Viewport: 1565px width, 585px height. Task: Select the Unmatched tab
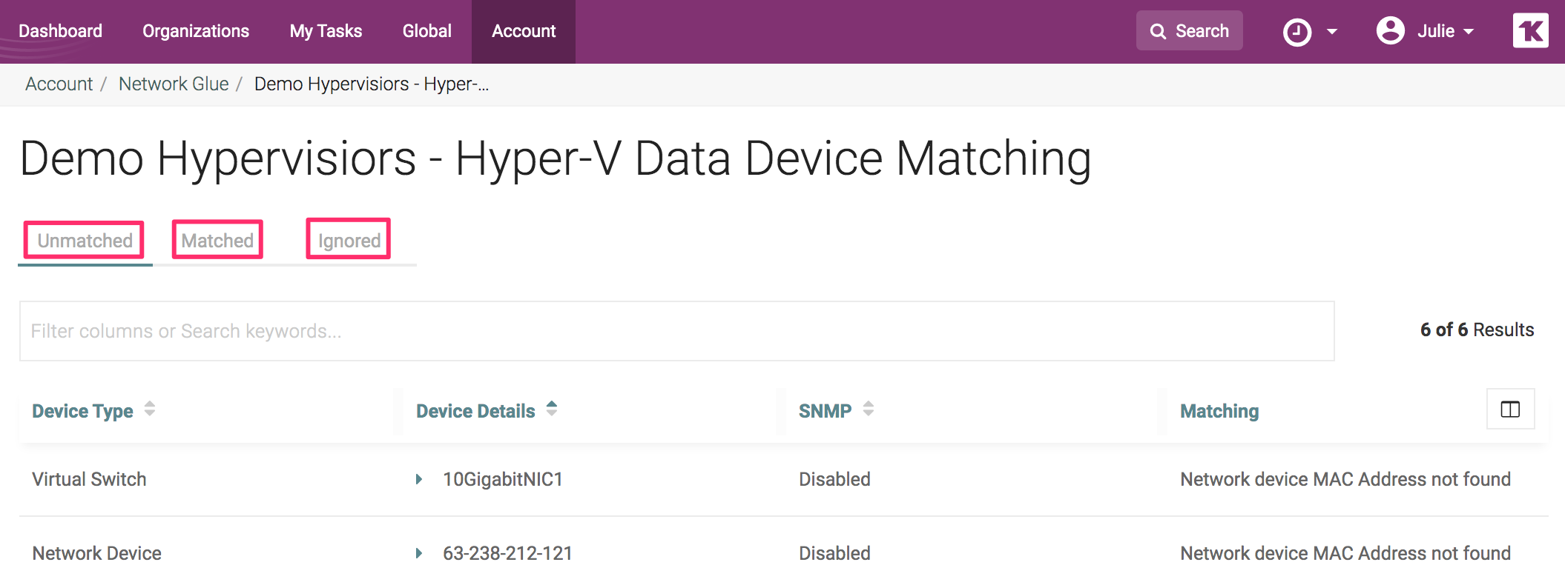[x=83, y=240]
